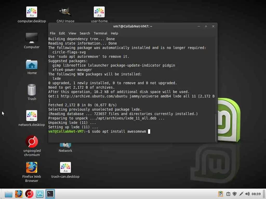The width and height of the screenshot is (266, 199).
Task: Open update notifier tray icon
Action: click(228, 194)
